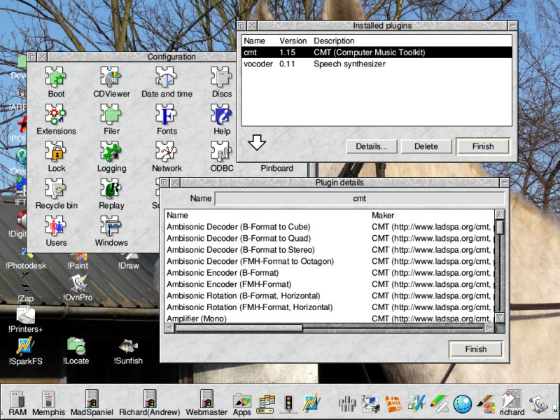Image resolution: width=560 pixels, height=420 pixels.
Task: Select Ambisonic Rotation (FMH-Format, Horizontal) row
Action: (329, 307)
